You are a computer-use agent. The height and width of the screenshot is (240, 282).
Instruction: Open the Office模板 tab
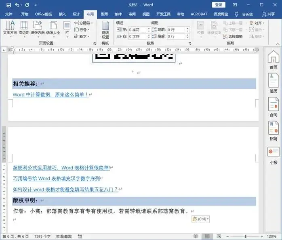point(44,14)
